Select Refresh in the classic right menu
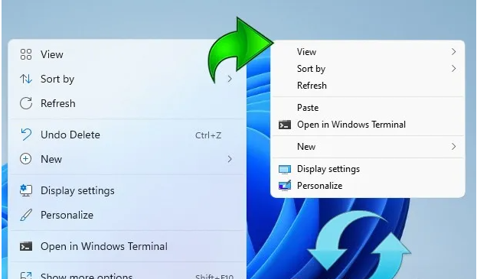This screenshot has height=279, width=477. (312, 86)
